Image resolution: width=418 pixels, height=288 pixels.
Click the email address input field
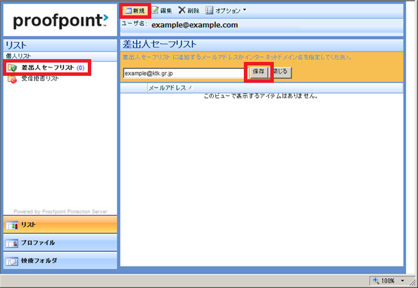click(184, 73)
